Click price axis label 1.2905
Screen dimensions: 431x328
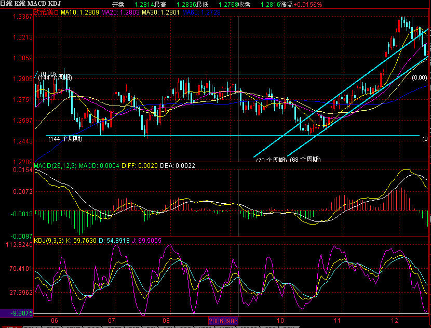23,79
